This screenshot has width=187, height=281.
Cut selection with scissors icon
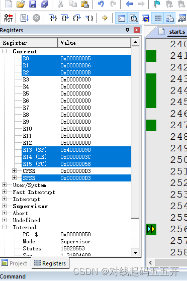click(x=61, y=4)
